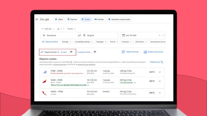
Task: Expand the Compañías aéreas filter
Action: [84, 42]
